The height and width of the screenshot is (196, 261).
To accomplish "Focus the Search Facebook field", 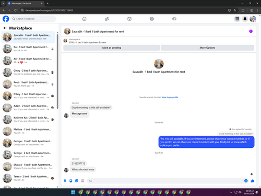I will pyautogui.click(x=33, y=19).
